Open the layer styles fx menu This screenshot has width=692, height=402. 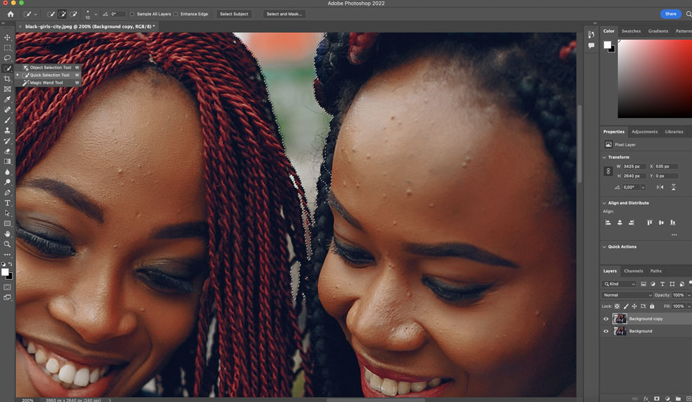[646, 398]
